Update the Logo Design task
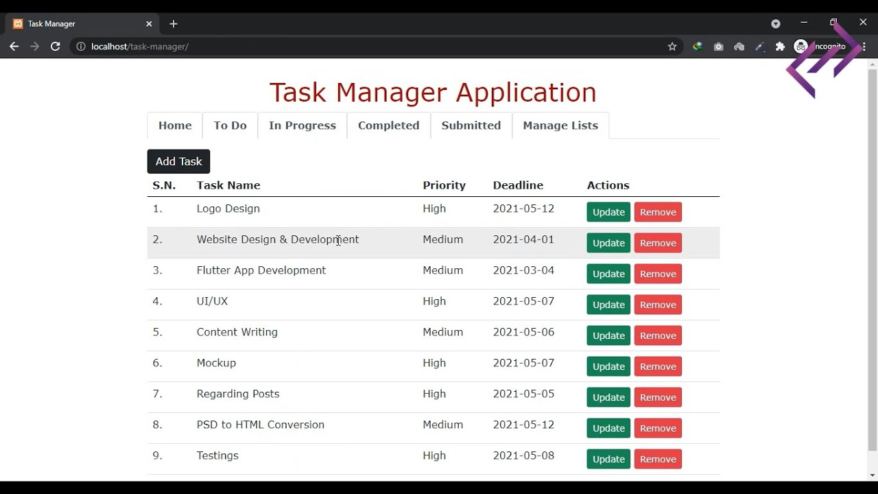The height and width of the screenshot is (494, 878). pos(608,212)
